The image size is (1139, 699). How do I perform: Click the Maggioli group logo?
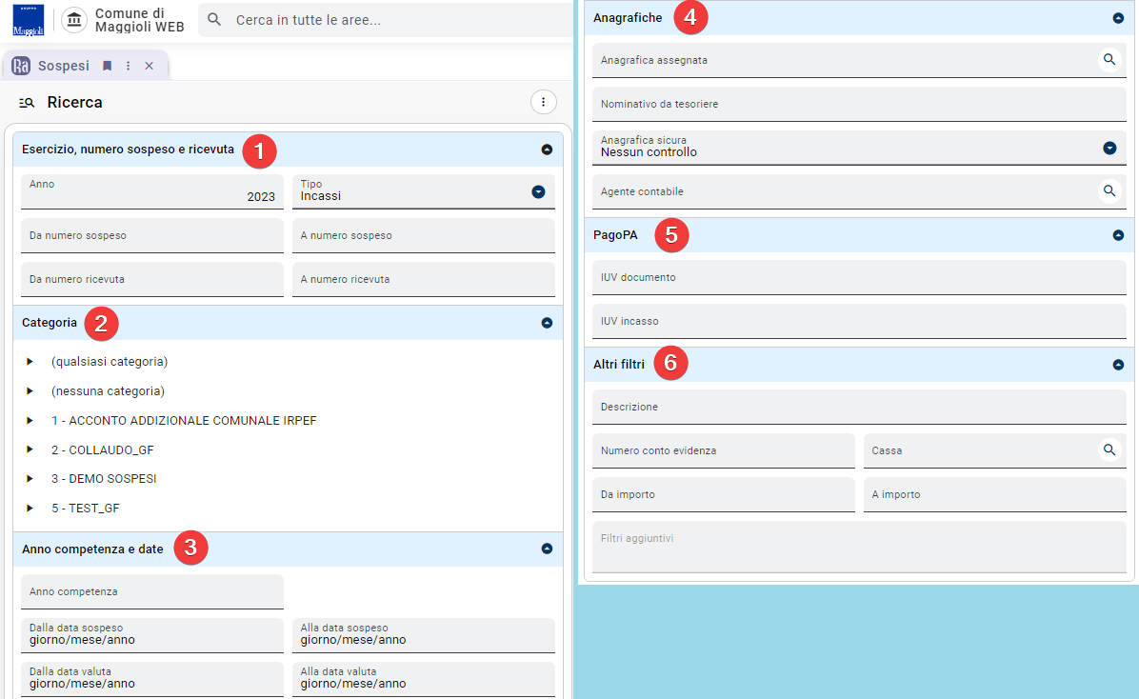click(x=29, y=20)
